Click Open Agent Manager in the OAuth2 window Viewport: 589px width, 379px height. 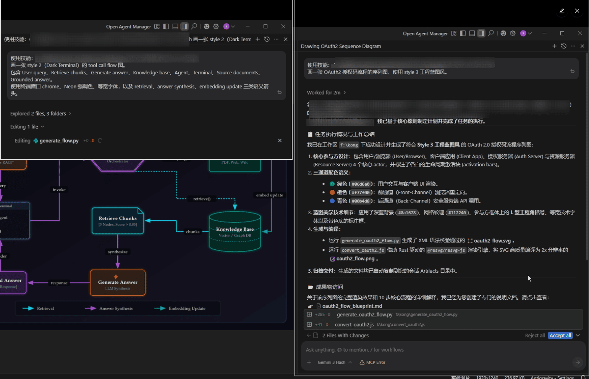(x=425, y=34)
